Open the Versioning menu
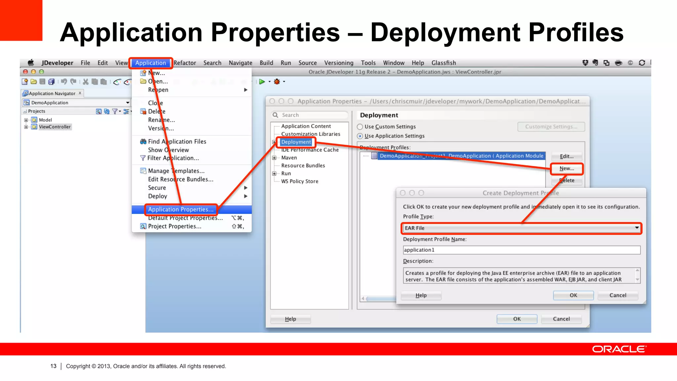Screen dimensions: 677x381 [339, 63]
